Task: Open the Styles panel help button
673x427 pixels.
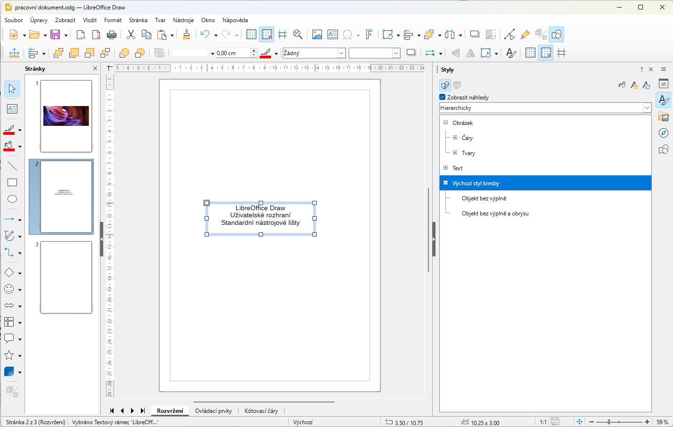Action: coord(641,69)
